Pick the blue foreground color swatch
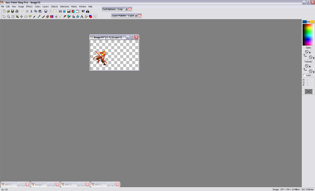The height and width of the screenshot is (191, 315). pyautogui.click(x=304, y=22)
